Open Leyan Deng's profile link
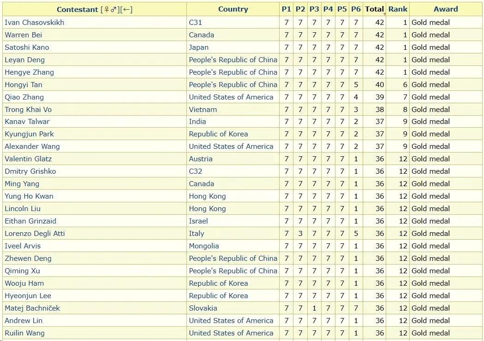Viewport: 484px width, 341px height. tap(25, 60)
